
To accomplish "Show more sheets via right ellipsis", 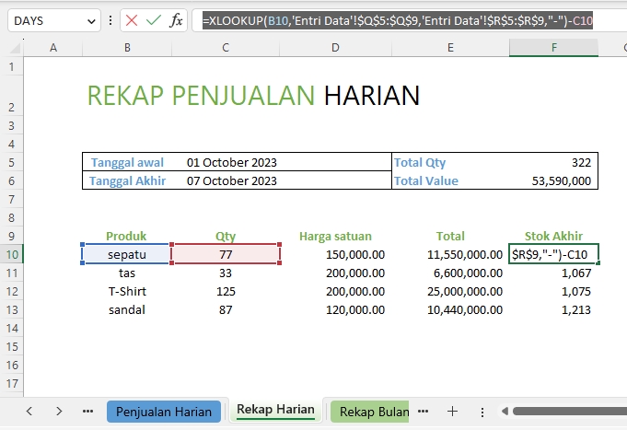I will (x=423, y=412).
